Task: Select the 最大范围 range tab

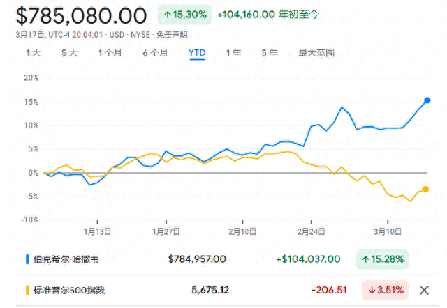Action: click(316, 52)
